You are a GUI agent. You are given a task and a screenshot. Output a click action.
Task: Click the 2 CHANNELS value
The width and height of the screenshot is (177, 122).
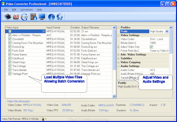click(137, 105)
